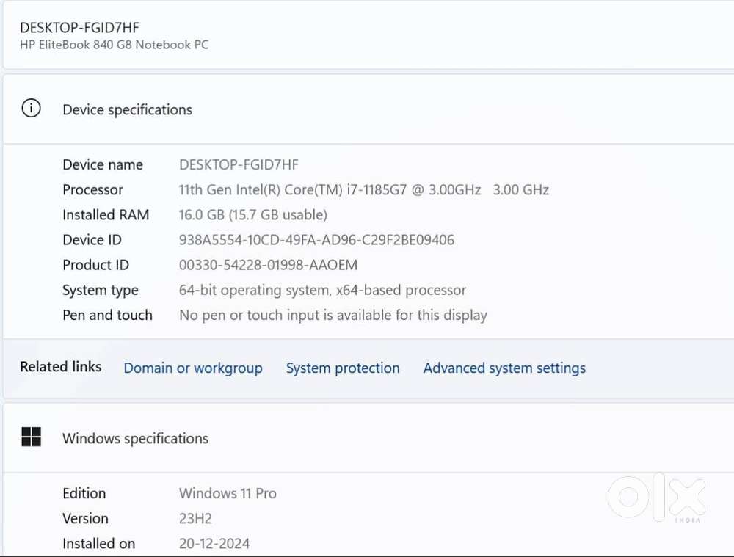Image resolution: width=734 pixels, height=557 pixels.
Task: Collapse the Device specifications section
Action: click(127, 109)
